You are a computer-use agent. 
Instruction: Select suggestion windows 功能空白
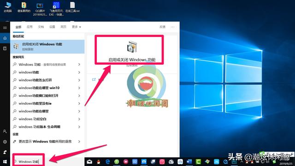pos(32,119)
